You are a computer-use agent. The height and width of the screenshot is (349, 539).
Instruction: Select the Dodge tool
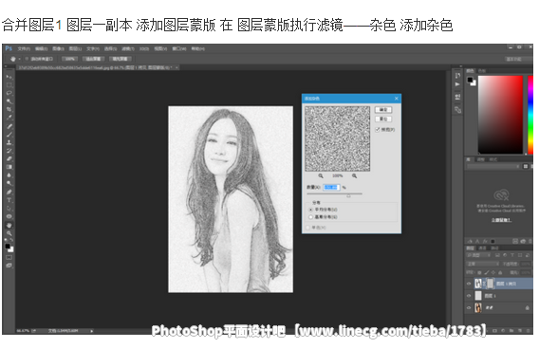click(9, 183)
